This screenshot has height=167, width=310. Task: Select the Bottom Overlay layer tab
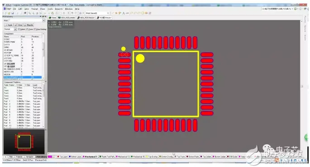(166, 157)
